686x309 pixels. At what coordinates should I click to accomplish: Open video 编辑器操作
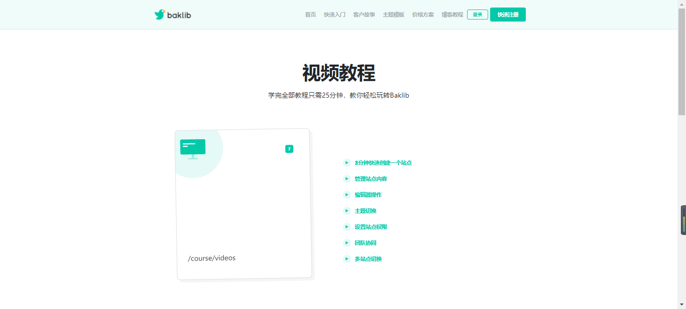(368, 195)
